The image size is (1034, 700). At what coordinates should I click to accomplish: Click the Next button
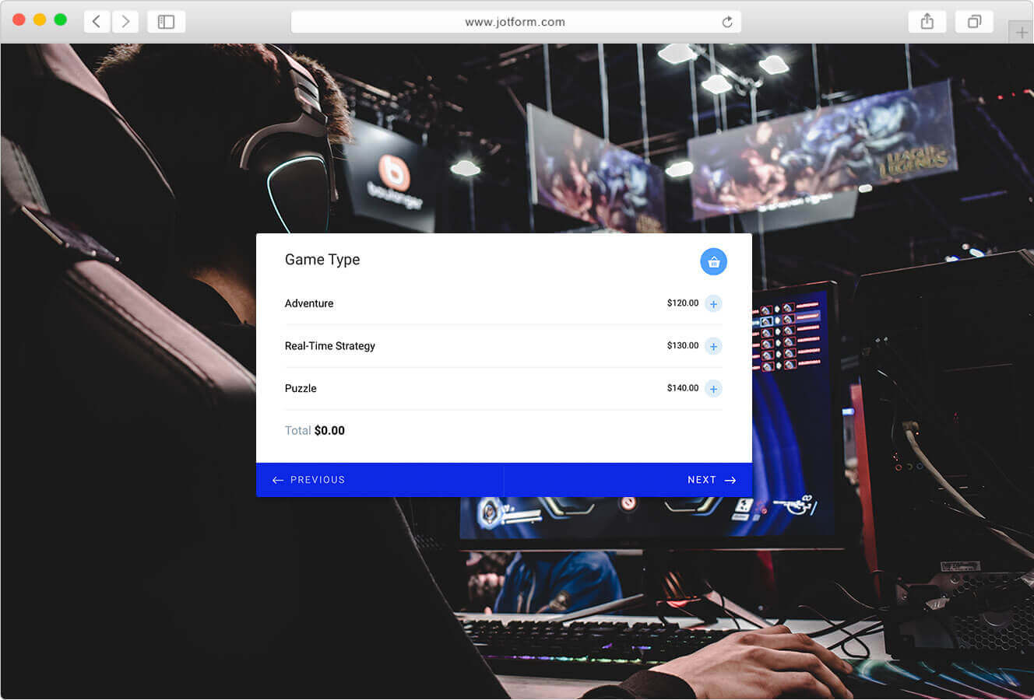(628, 480)
